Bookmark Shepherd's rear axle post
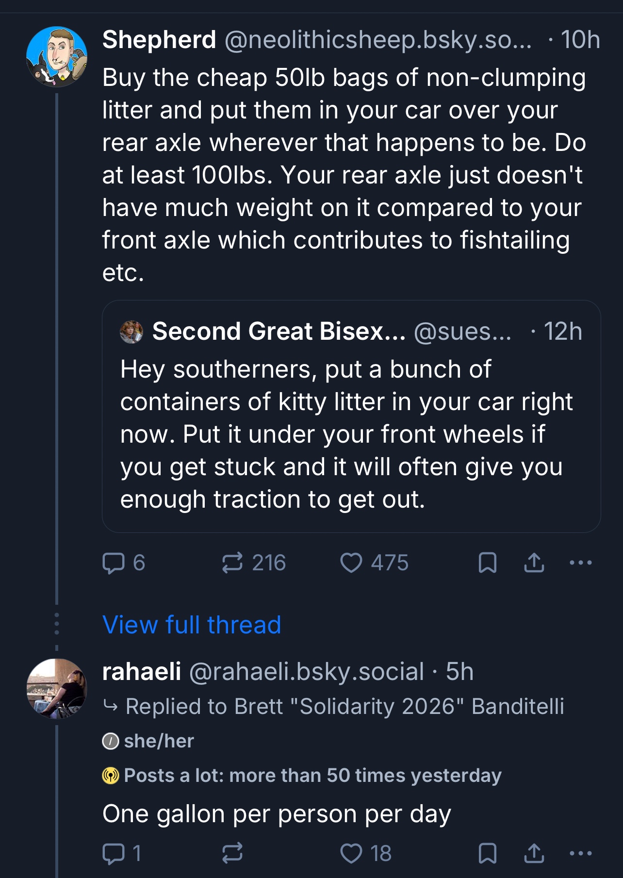Image resolution: width=623 pixels, height=878 pixels. (x=487, y=563)
